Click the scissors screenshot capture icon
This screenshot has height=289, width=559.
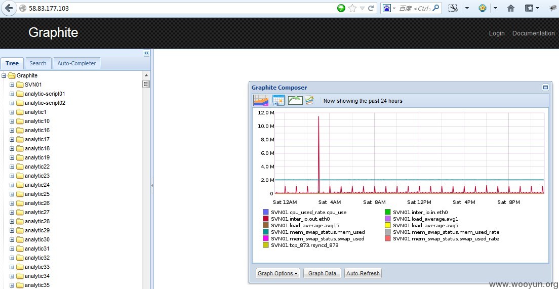(453, 8)
